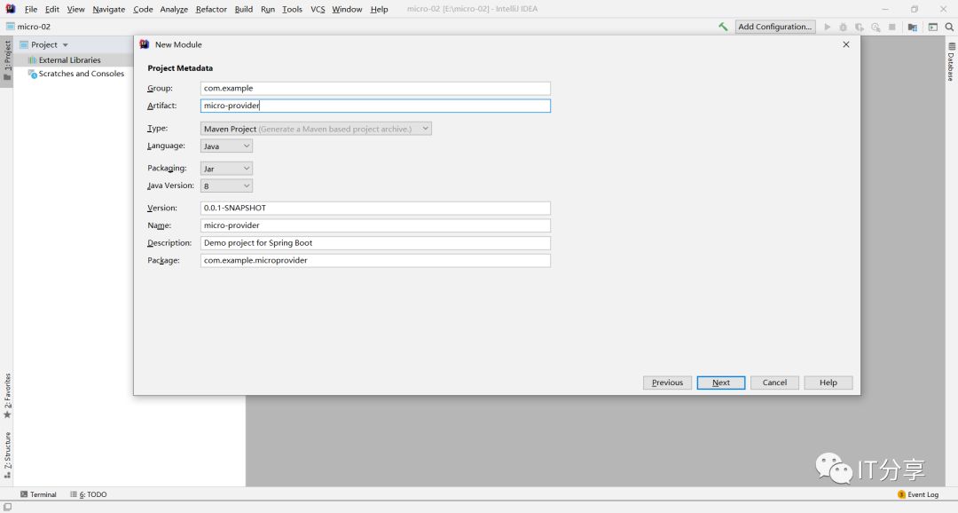958x513 pixels.
Task: Click the Debug bug icon in toolbar
Action: point(844,27)
